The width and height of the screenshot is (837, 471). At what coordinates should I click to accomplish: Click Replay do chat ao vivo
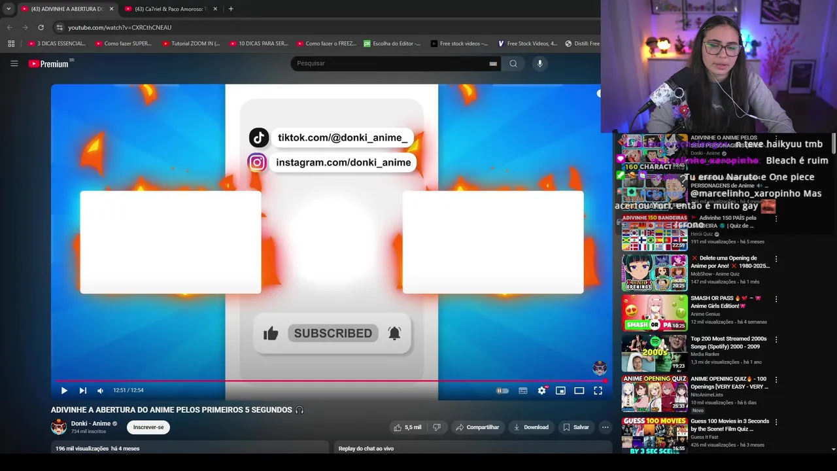[x=366, y=449]
